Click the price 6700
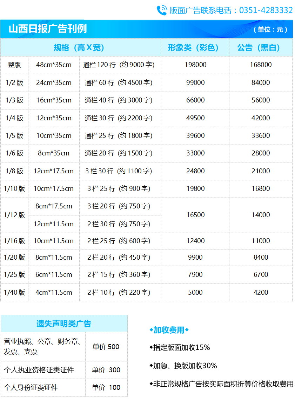 pos(261,275)
